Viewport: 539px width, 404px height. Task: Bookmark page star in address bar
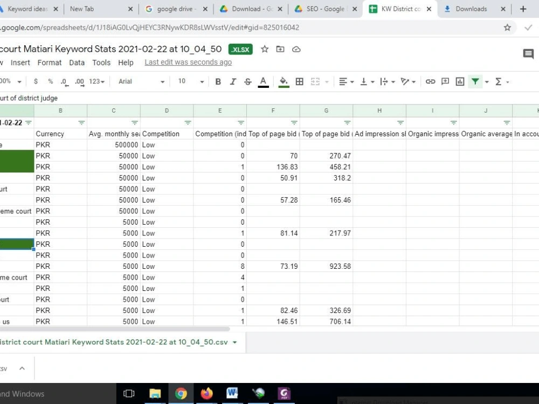pyautogui.click(x=507, y=27)
